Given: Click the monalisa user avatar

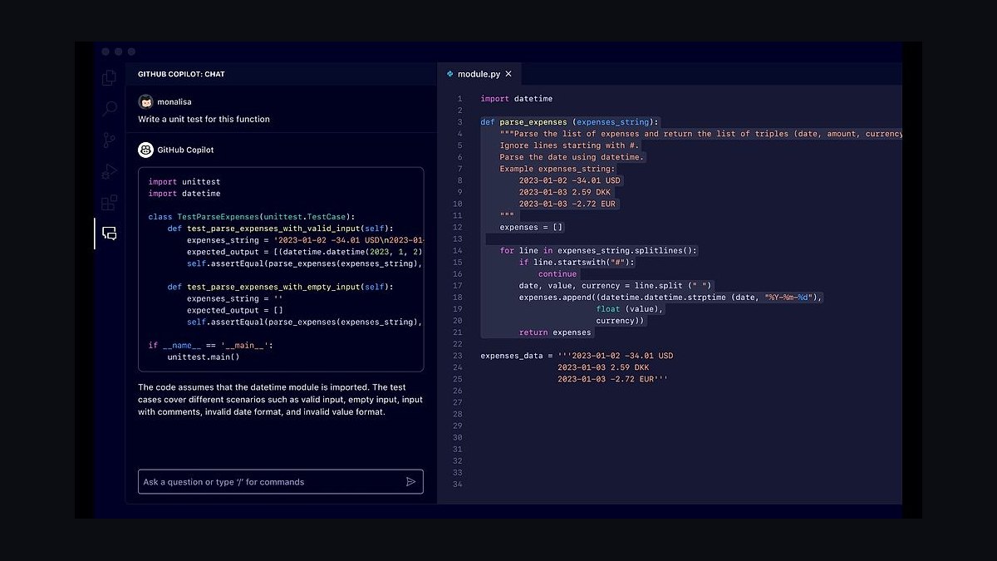Looking at the screenshot, I should point(145,101).
